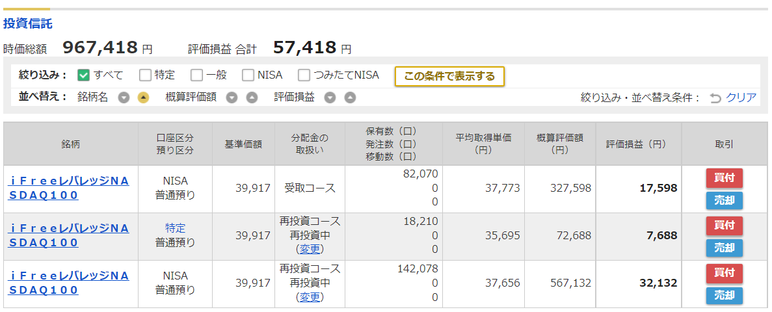Click the 投資信託 section heading
The image size is (772, 312).
click(27, 23)
